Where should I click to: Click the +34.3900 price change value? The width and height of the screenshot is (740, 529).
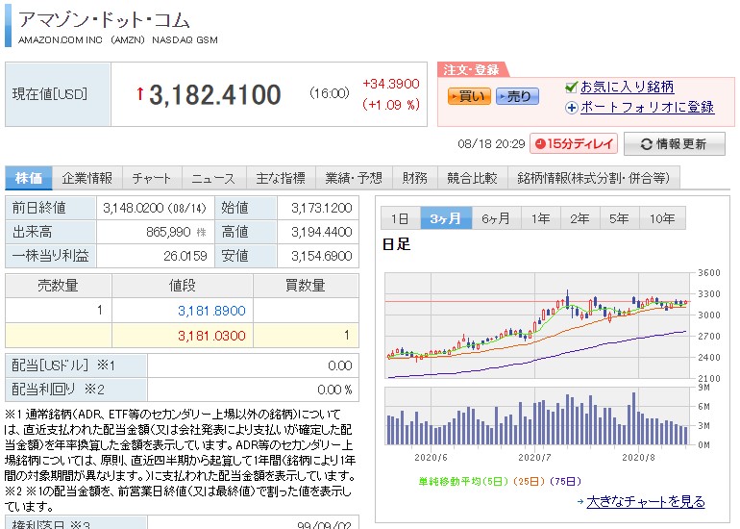(x=391, y=84)
